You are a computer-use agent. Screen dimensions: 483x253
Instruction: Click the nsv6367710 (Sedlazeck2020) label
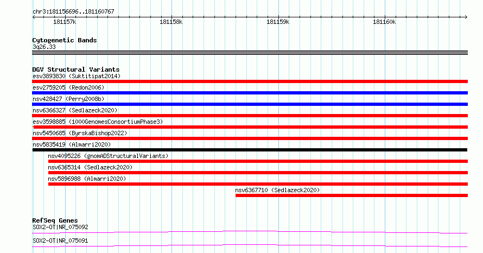tap(277, 190)
